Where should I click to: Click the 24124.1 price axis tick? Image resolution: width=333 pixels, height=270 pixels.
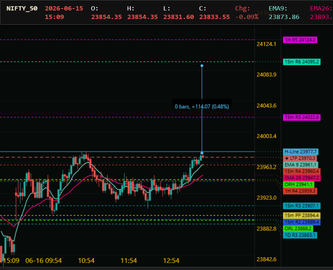266,44
